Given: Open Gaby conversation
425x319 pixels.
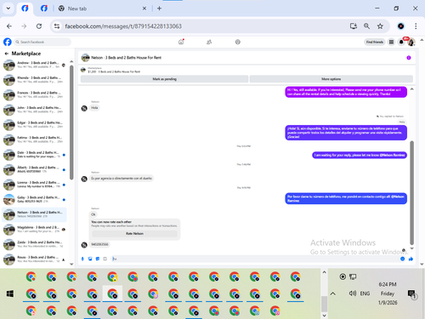Looking at the screenshot, I should click(34, 199).
